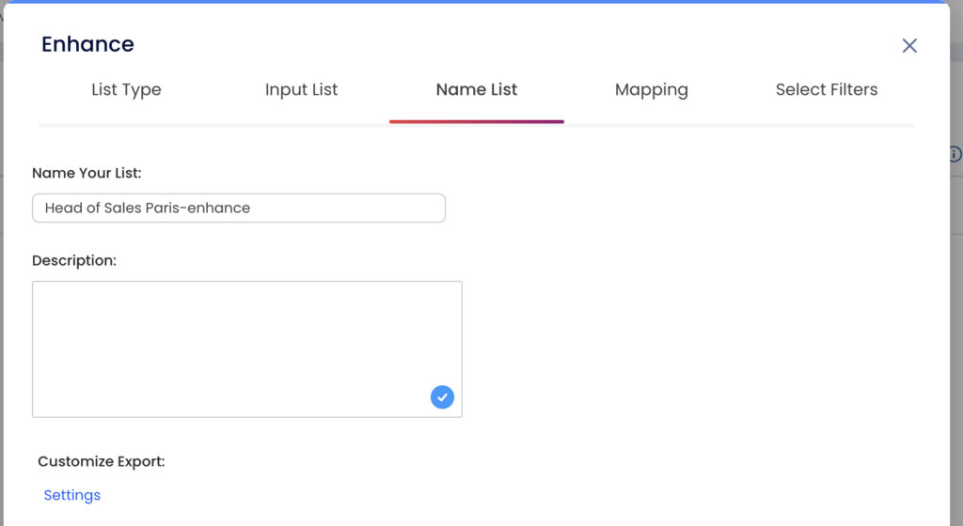This screenshot has height=526, width=963.
Task: Open the Settings link under Customize Export
Action: coord(71,495)
